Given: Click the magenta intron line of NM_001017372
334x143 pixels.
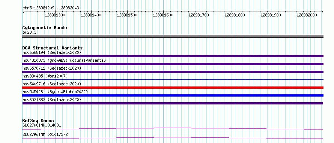Looking at the screenshot, I should click(x=173, y=138).
